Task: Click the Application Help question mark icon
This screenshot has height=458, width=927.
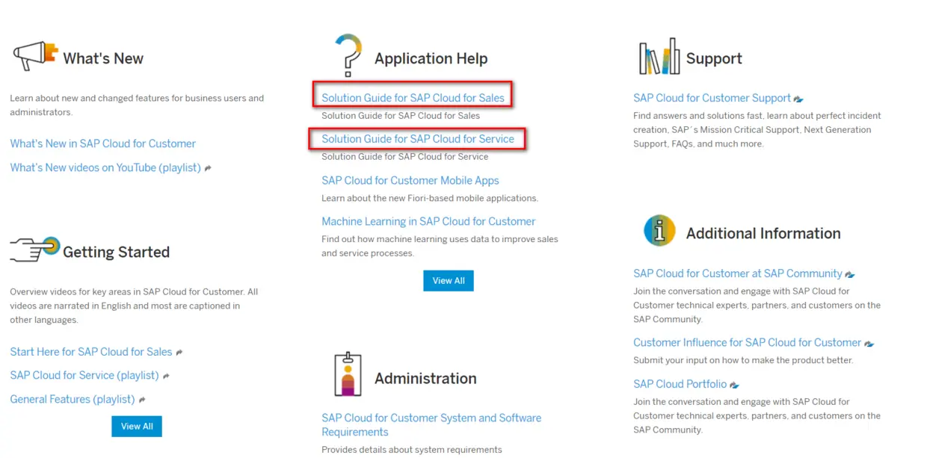Action: [x=348, y=55]
